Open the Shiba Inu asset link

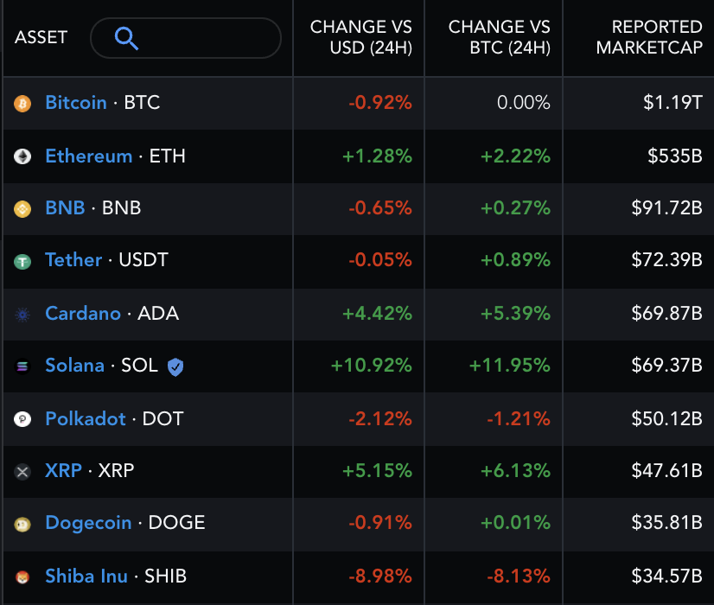[86, 576]
